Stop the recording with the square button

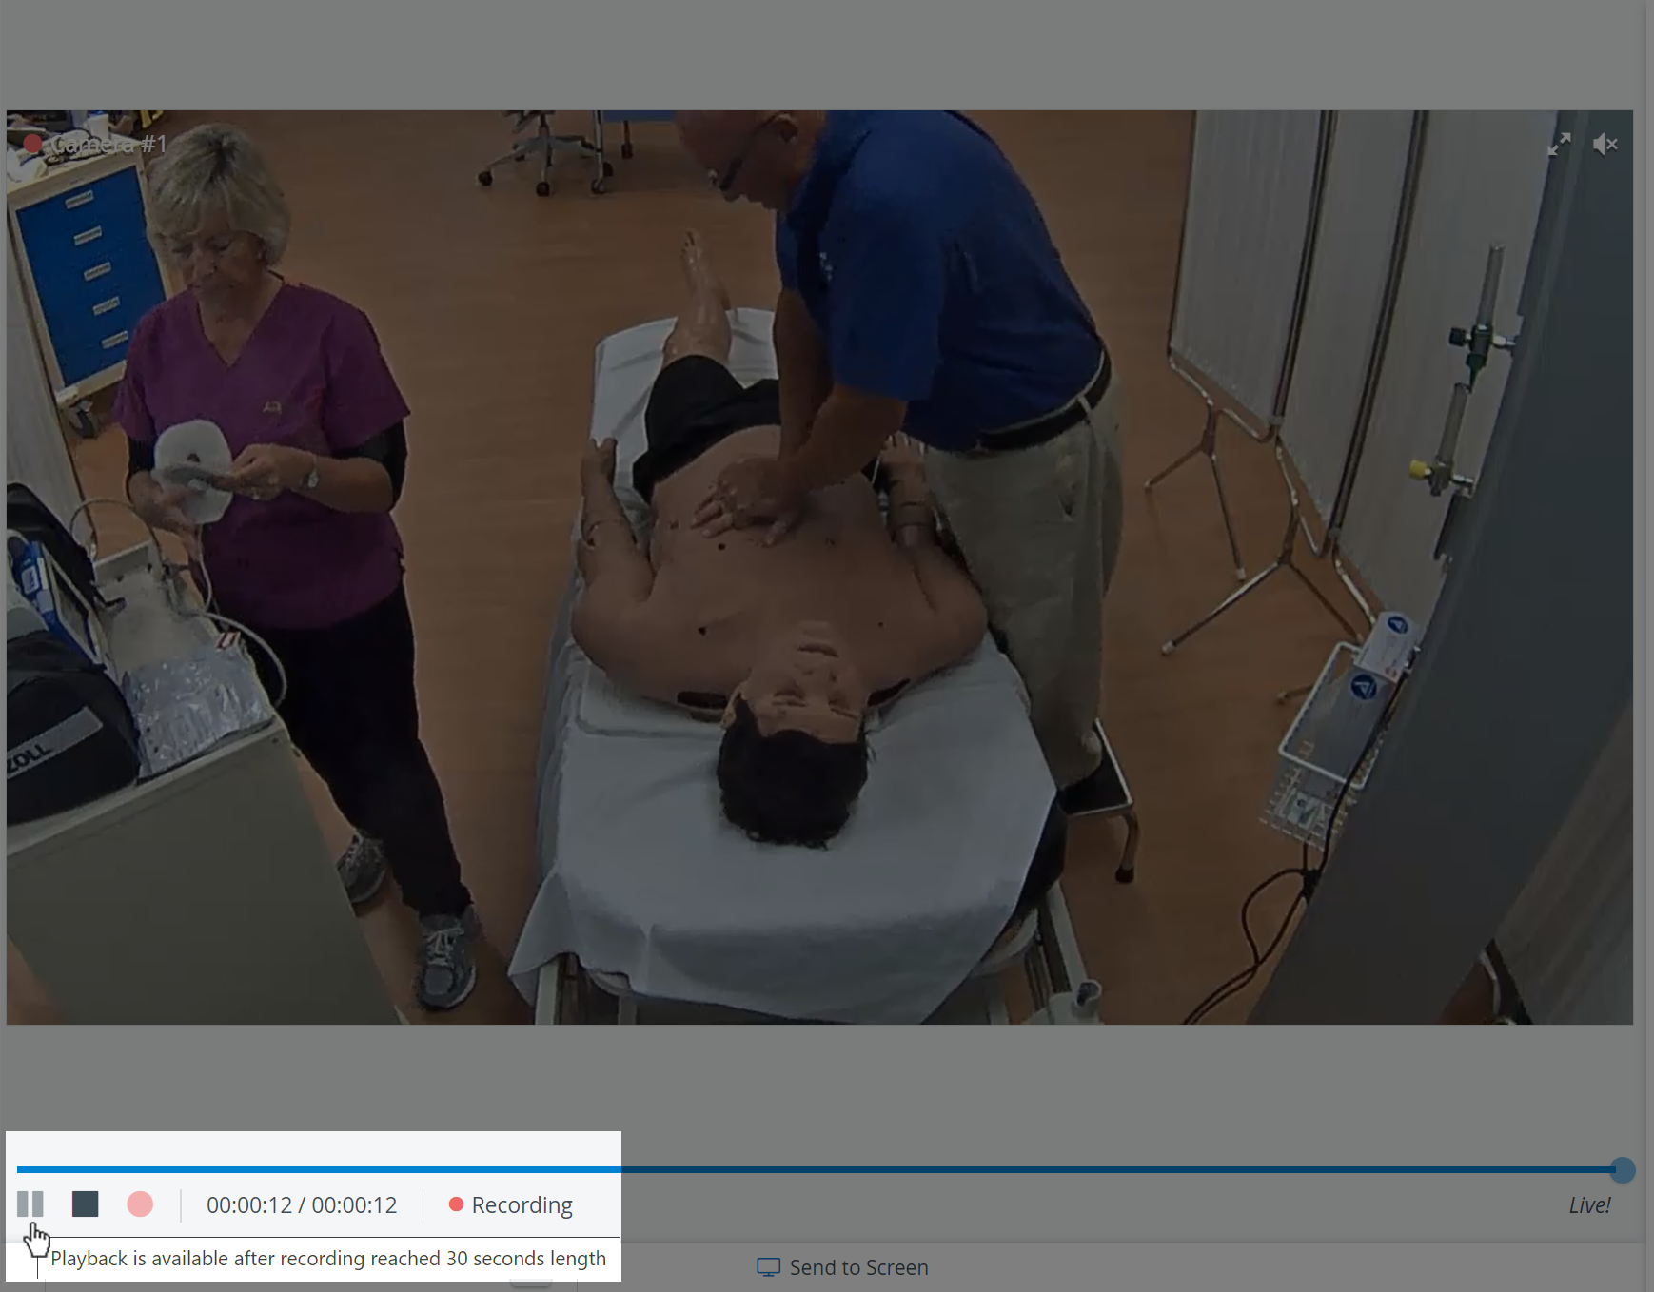[86, 1204]
